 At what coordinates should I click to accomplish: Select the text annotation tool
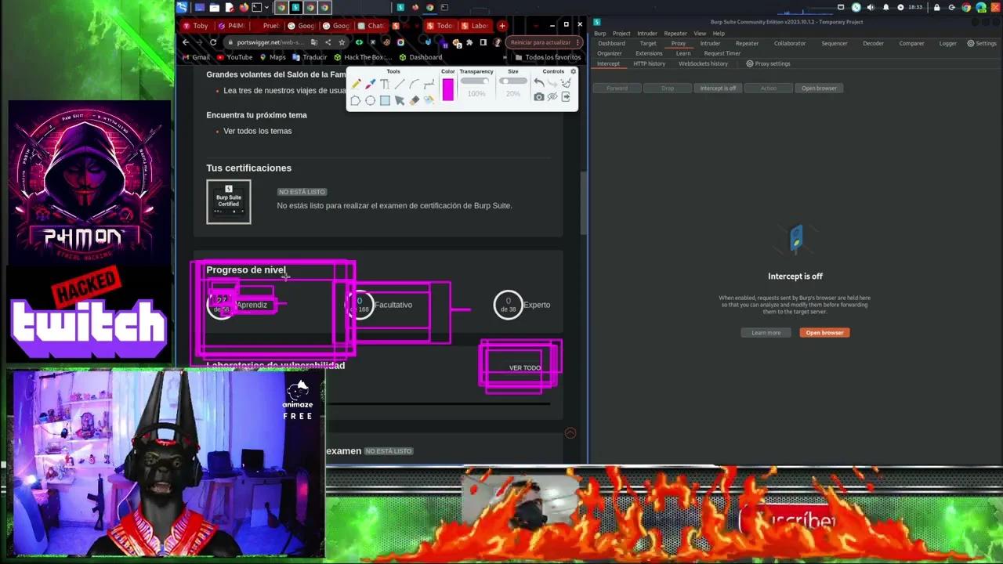tap(384, 84)
